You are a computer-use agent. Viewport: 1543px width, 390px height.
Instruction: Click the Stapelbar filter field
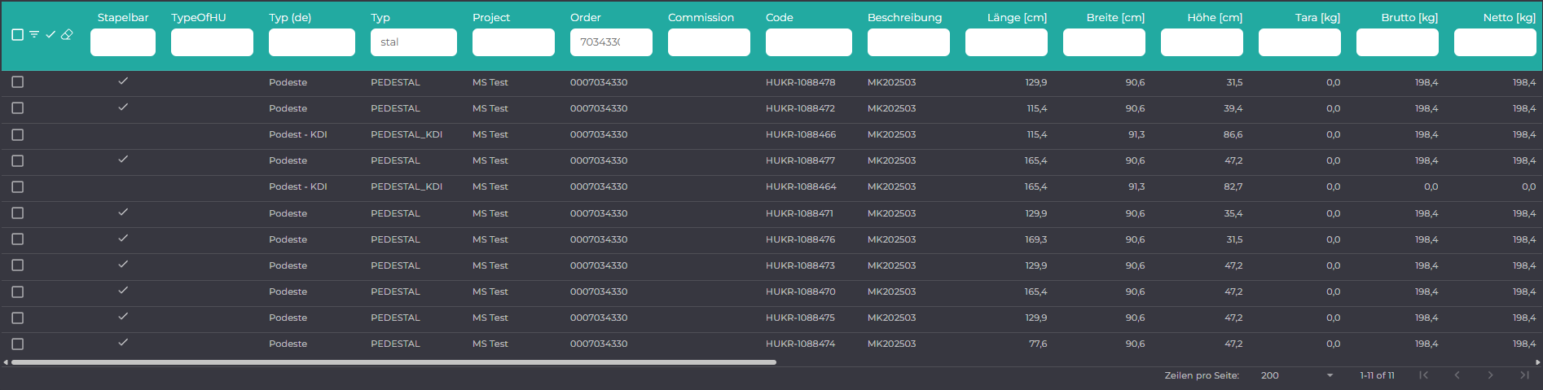tap(123, 42)
